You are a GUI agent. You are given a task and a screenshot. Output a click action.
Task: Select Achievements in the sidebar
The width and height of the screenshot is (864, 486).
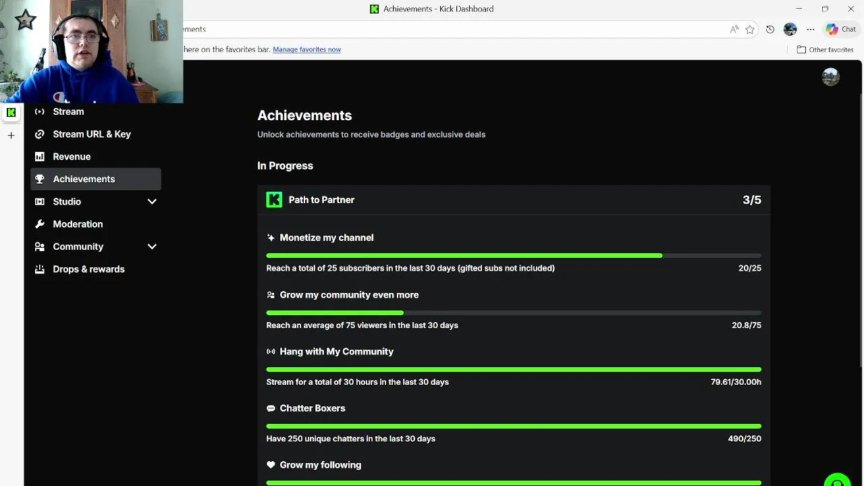95,179
